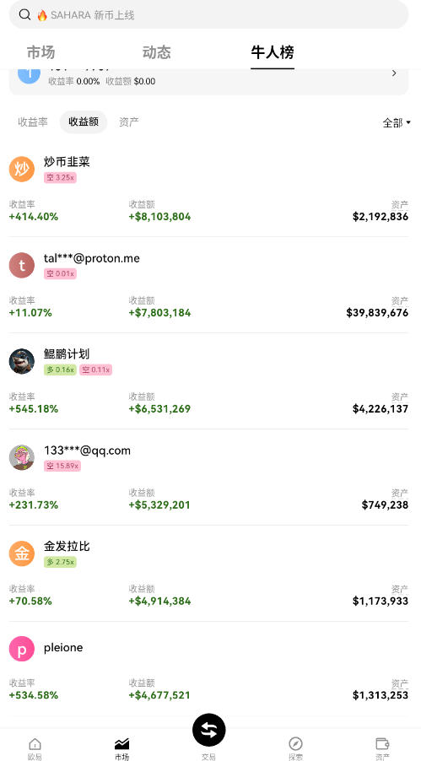Viewport: 421px width, 761px height.
Task: Open pleione pink avatar
Action: pos(22,649)
